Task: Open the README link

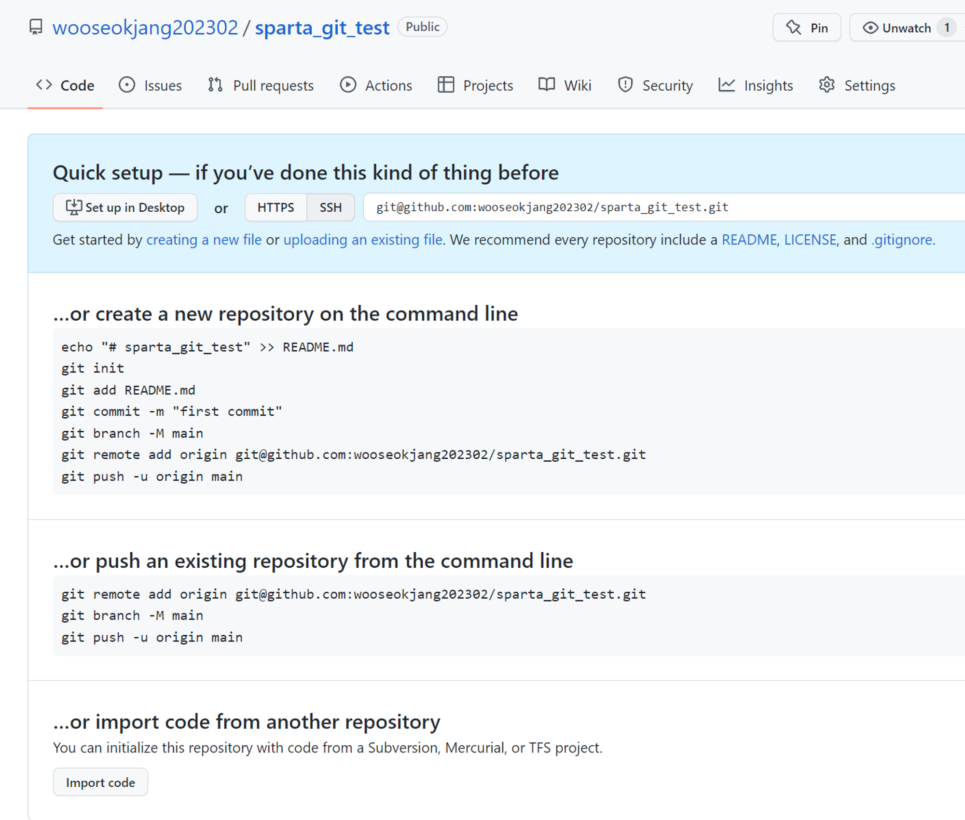Action: (x=749, y=240)
